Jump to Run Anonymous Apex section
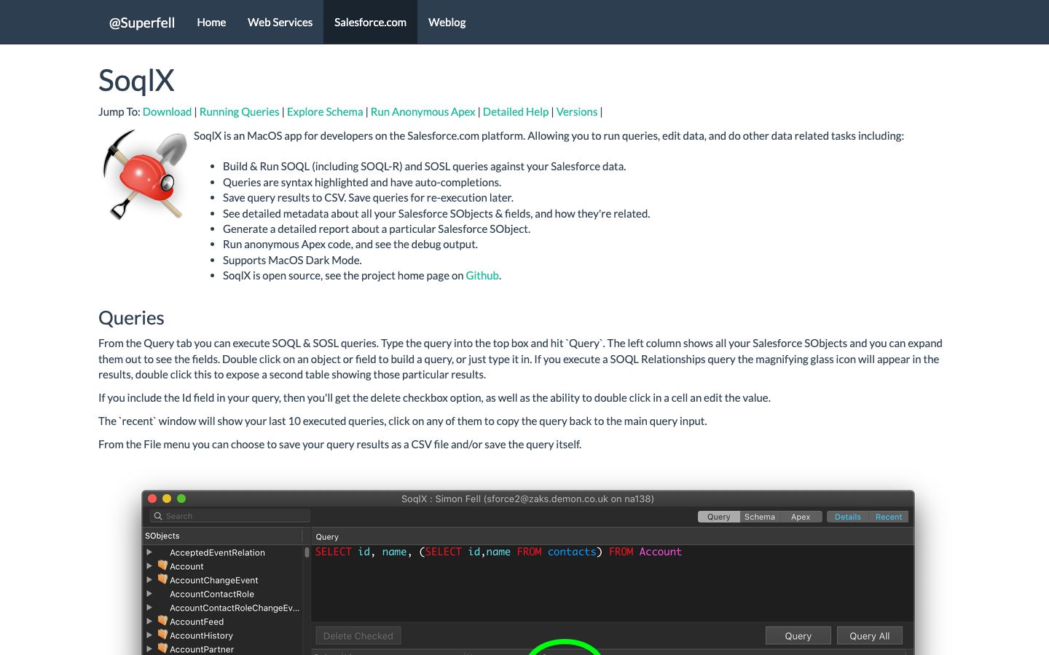 (423, 112)
